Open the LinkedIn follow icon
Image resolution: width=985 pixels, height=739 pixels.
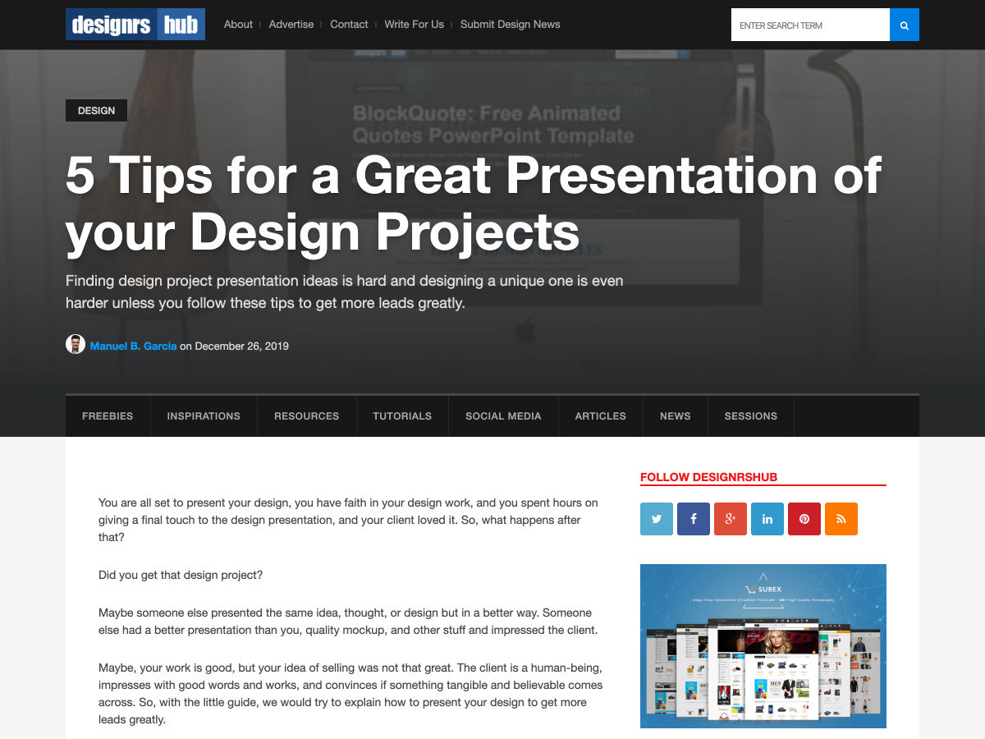pos(767,519)
